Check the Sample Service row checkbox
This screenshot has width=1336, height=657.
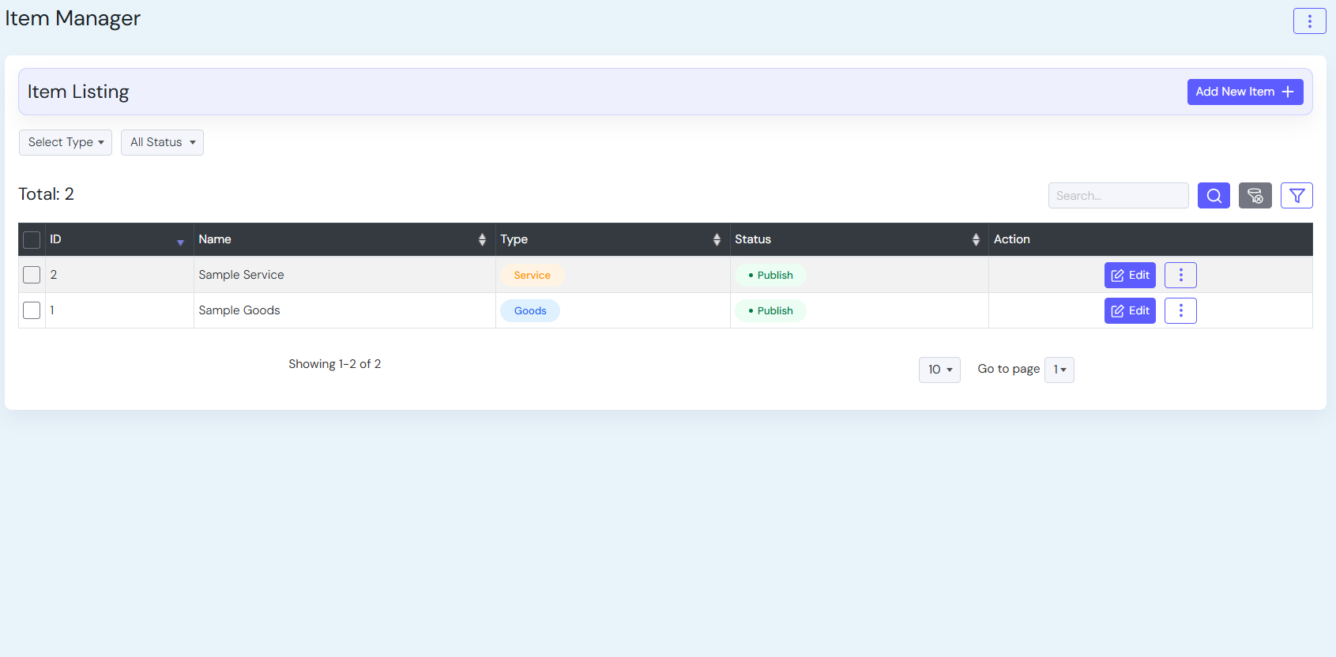click(32, 275)
